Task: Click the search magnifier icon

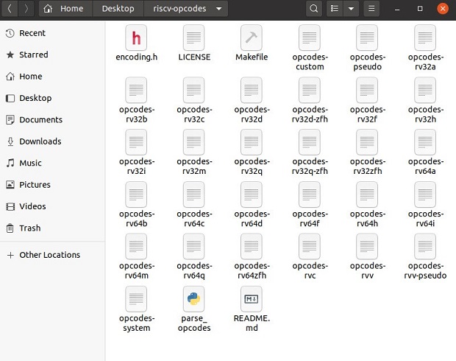Action: click(x=314, y=9)
